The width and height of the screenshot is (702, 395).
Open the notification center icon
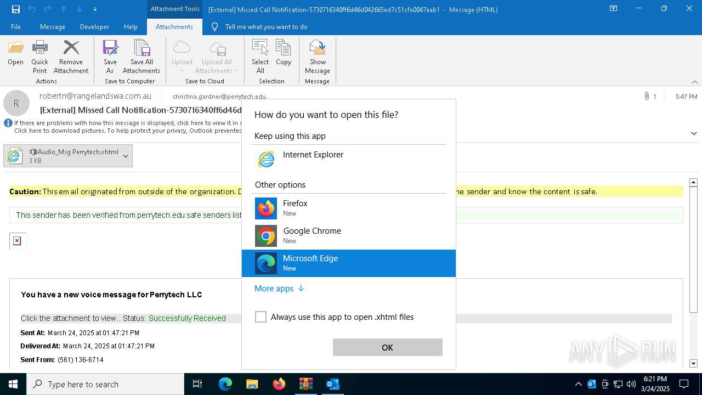pyautogui.click(x=684, y=384)
